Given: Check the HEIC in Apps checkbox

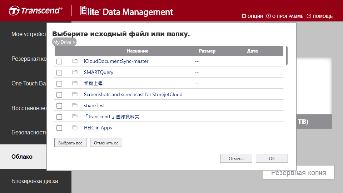Looking at the screenshot, I should (x=59, y=128).
